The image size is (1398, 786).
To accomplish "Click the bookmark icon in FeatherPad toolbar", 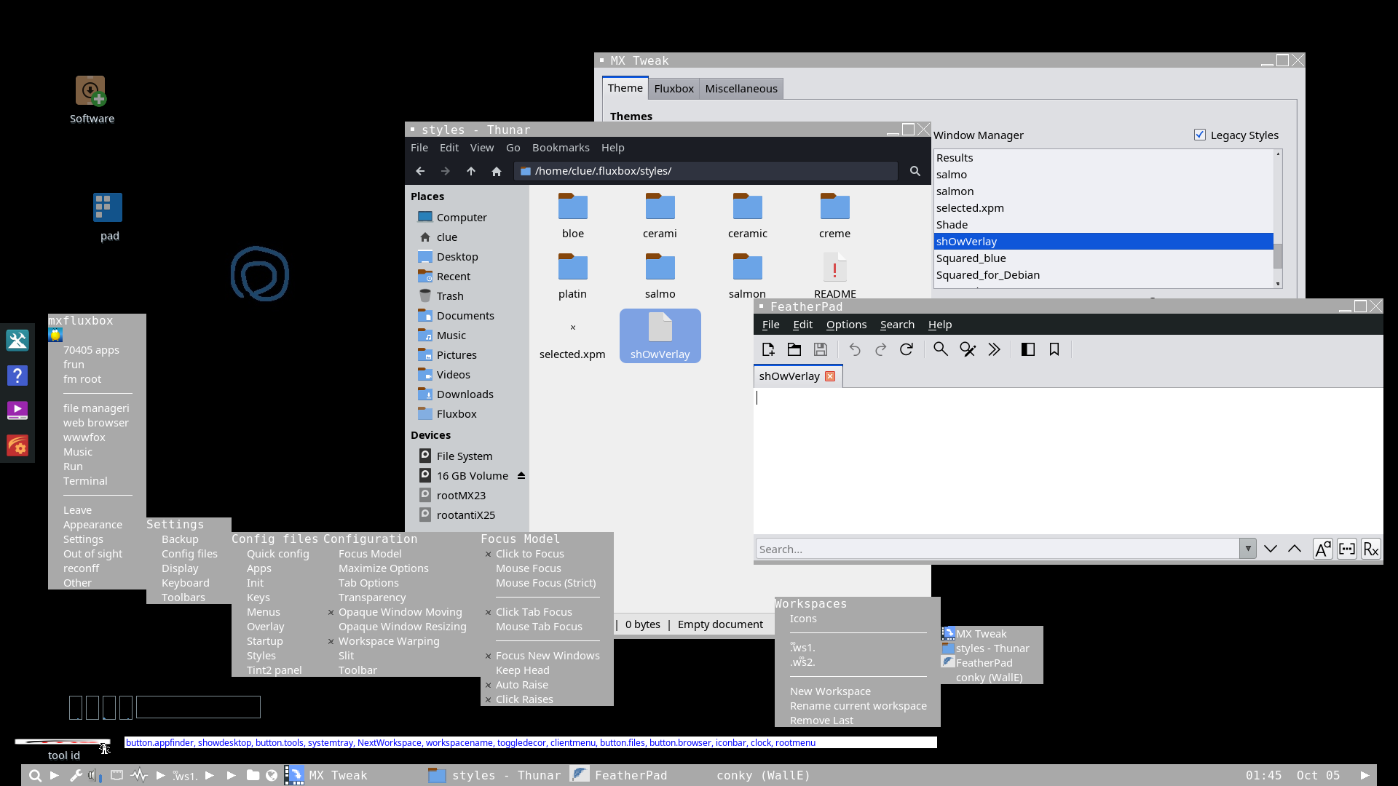I will coord(1054,350).
